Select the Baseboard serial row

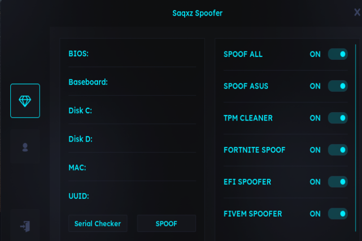coord(132,82)
